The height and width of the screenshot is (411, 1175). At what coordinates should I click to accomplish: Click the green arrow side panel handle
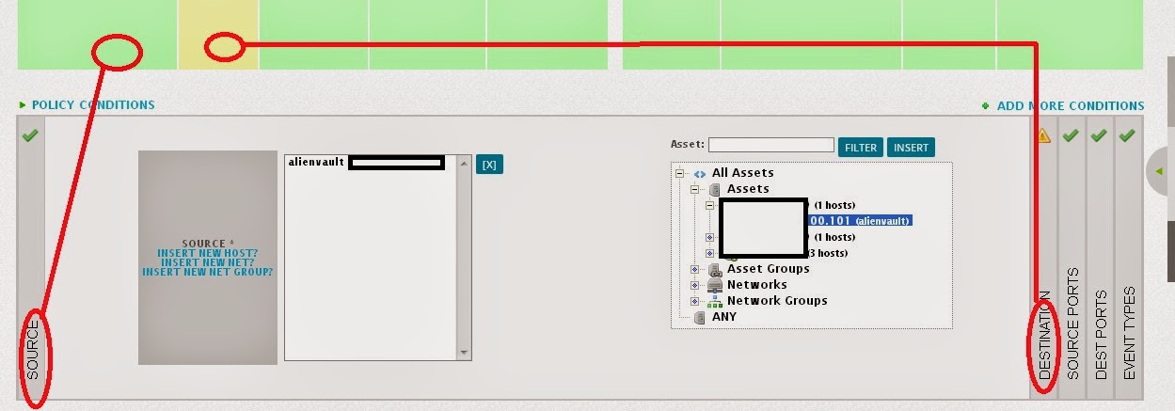coord(1159,170)
